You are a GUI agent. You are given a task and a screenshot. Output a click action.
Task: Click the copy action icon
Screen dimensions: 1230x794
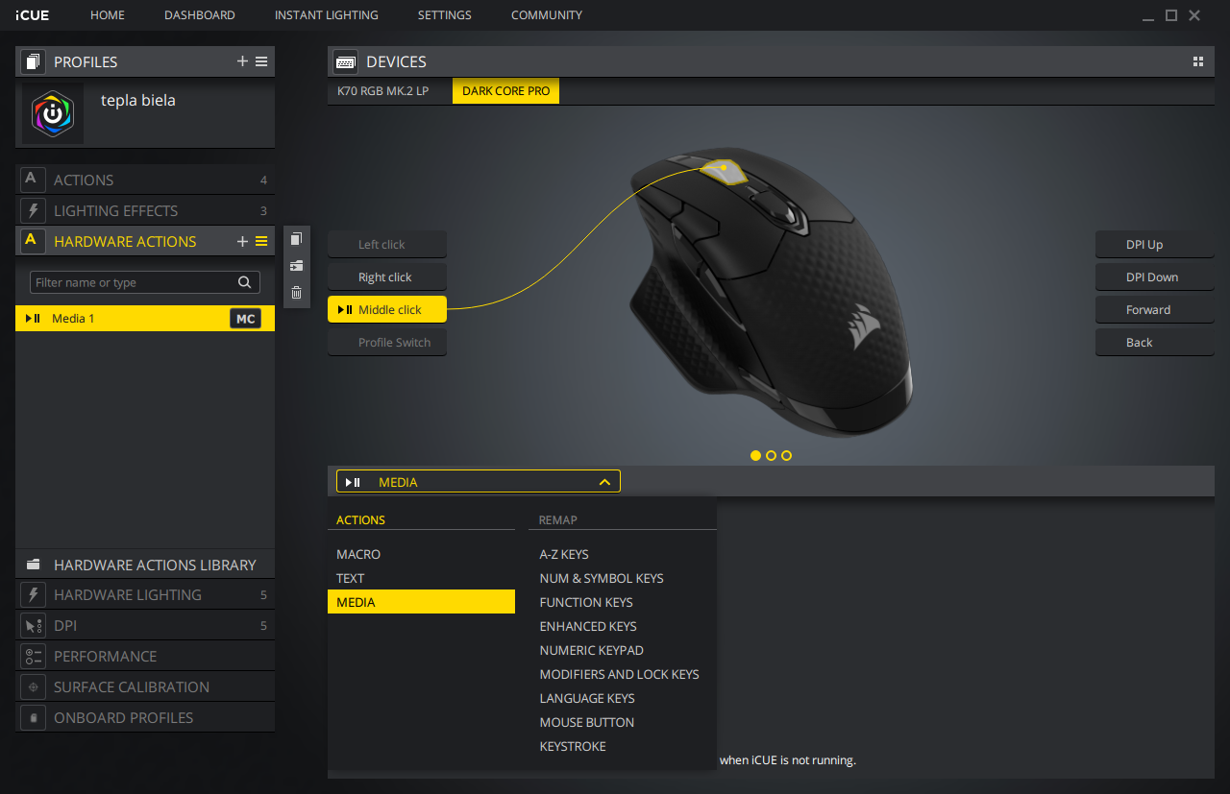pos(296,239)
